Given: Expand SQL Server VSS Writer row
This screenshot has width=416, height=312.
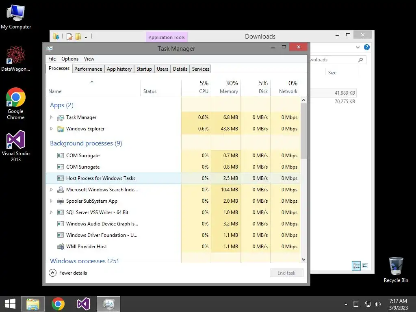Looking at the screenshot, I should [x=52, y=212].
